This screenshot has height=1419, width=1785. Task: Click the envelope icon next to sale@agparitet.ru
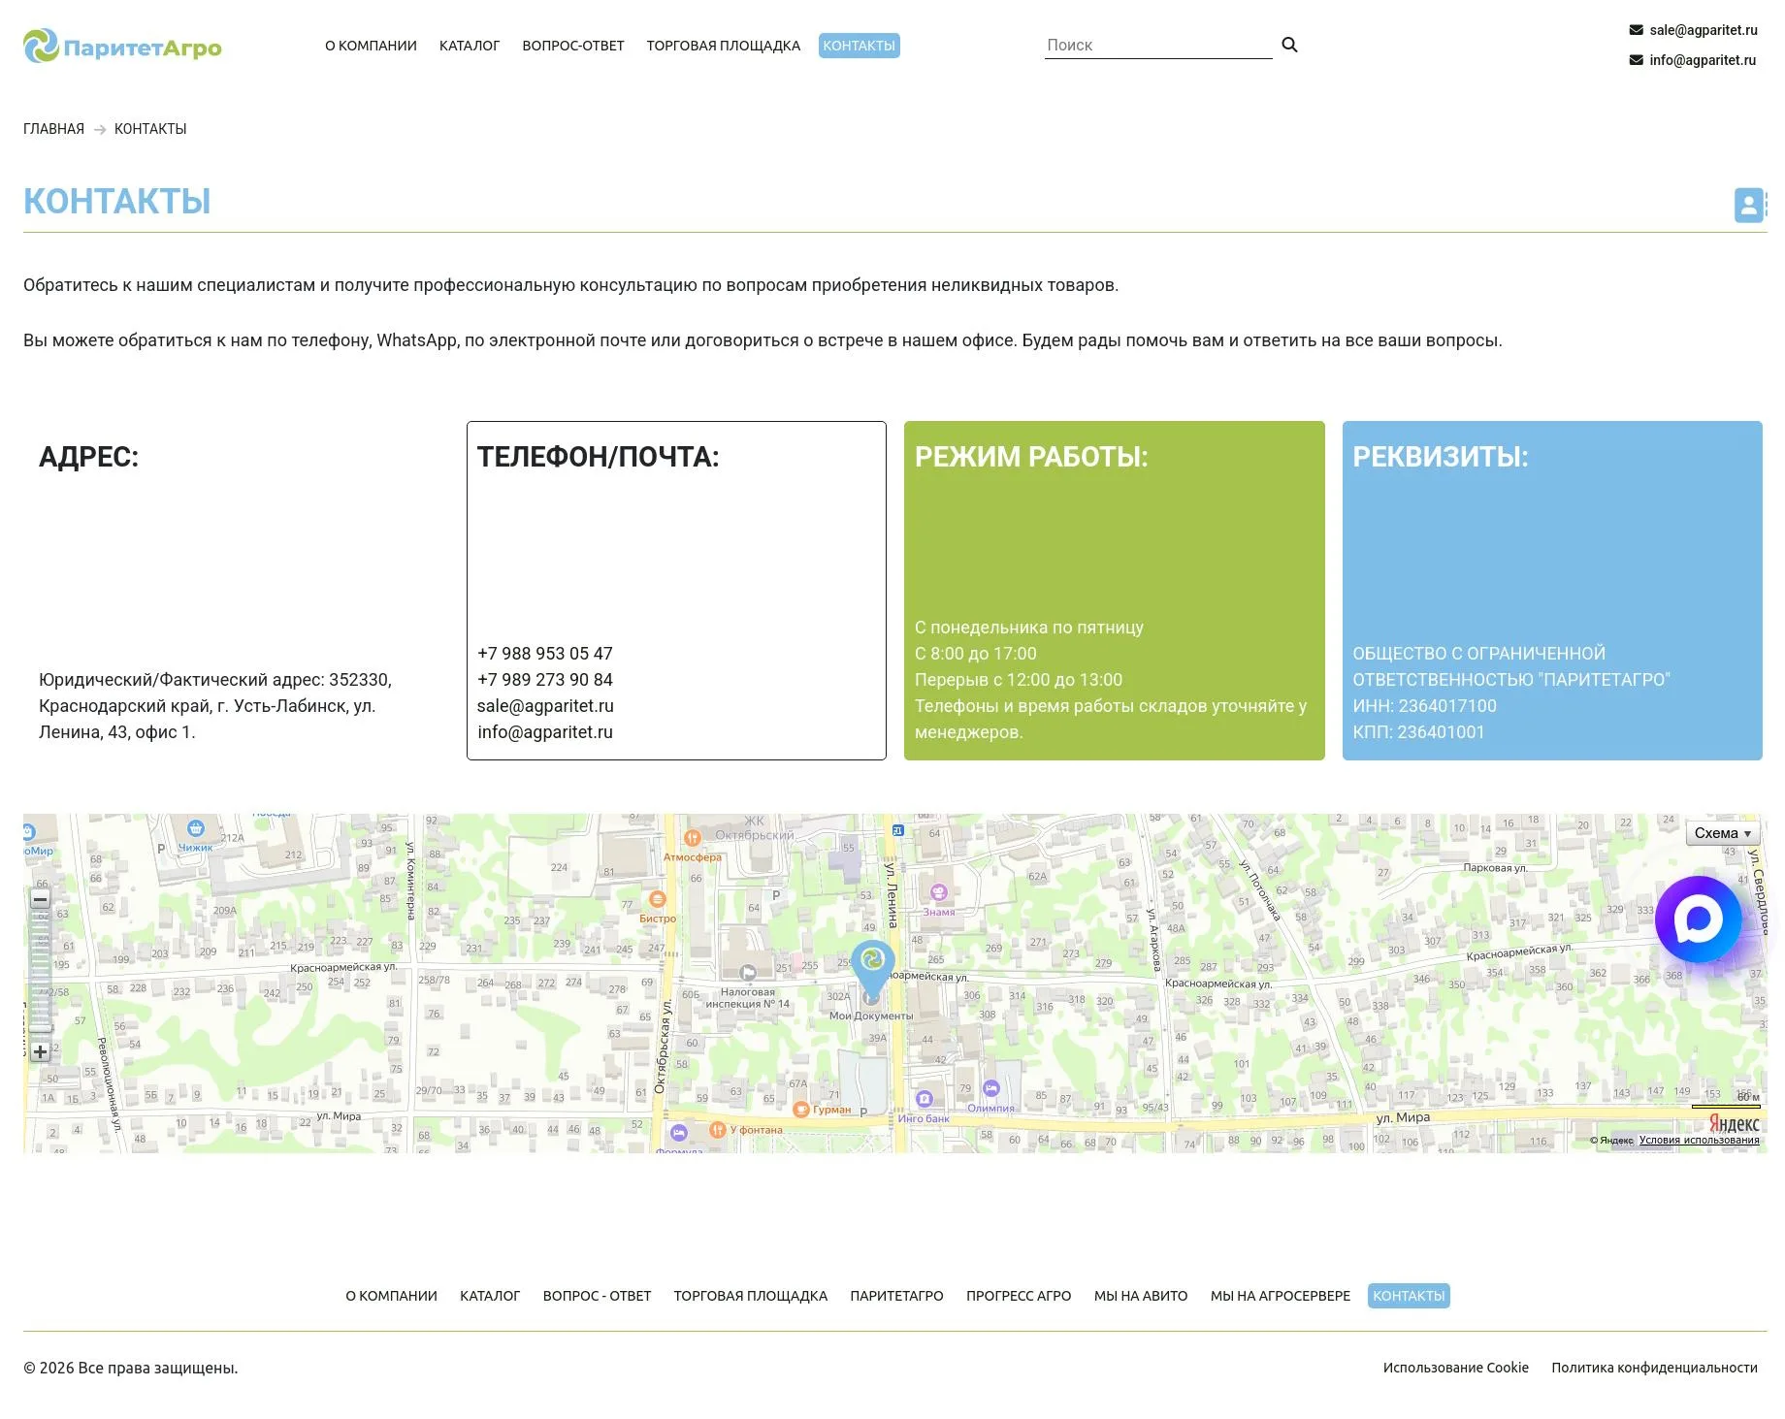[x=1636, y=30]
